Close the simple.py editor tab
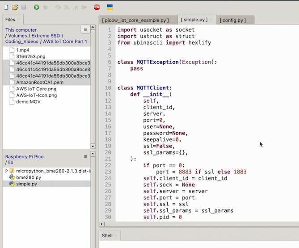 click(212, 20)
